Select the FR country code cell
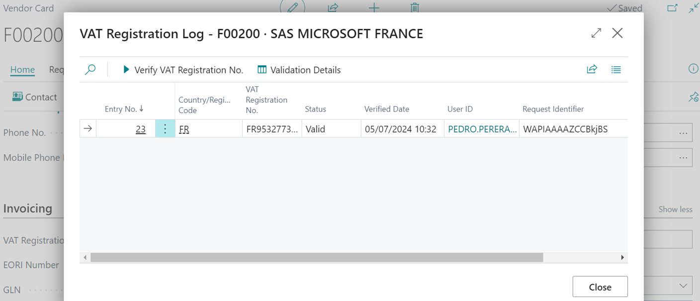 coord(184,129)
